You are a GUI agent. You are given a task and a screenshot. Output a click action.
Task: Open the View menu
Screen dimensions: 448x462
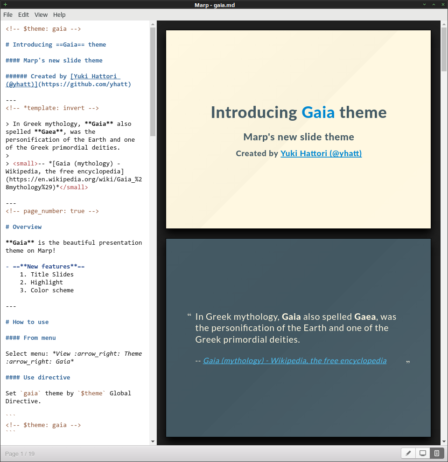(x=41, y=15)
